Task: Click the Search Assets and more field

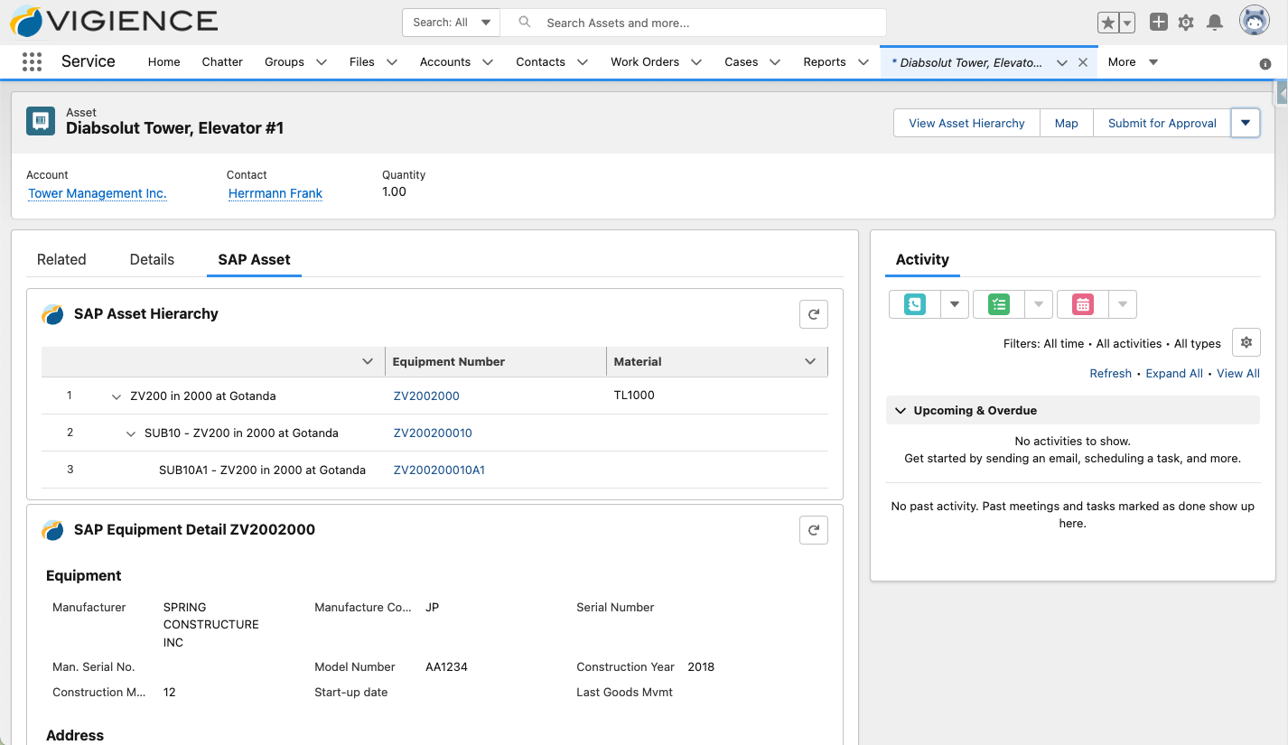Action: (694, 23)
